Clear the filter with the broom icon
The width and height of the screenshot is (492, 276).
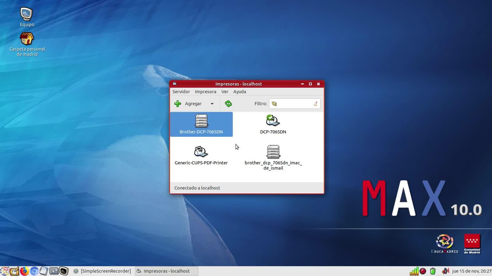point(315,104)
